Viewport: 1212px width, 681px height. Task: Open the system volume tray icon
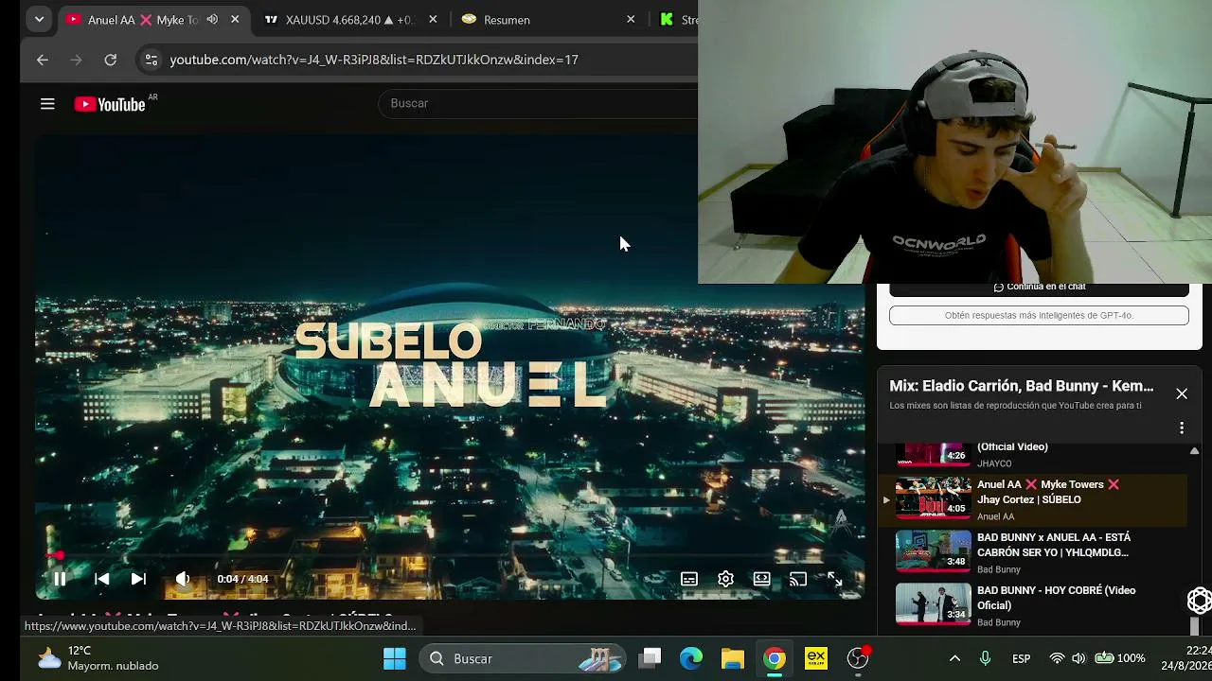pos(1078,658)
